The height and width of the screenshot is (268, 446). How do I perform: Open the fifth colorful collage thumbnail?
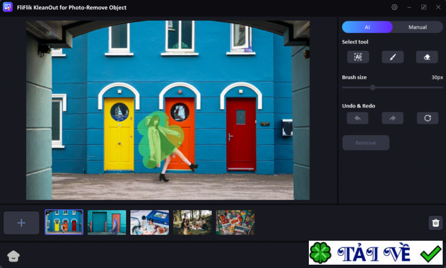[x=235, y=222]
